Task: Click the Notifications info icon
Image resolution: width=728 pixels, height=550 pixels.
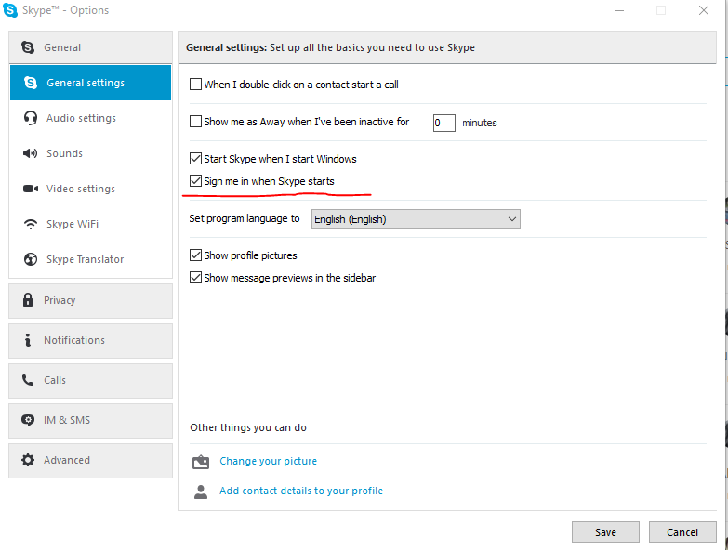Action: 28,340
